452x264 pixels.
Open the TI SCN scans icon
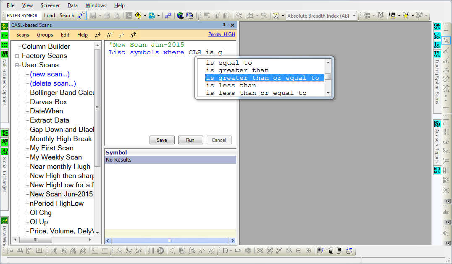437,45
